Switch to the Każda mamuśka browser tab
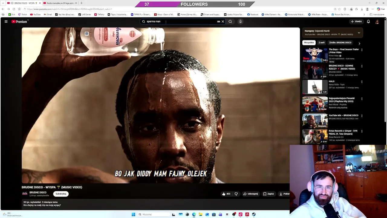 60,3
